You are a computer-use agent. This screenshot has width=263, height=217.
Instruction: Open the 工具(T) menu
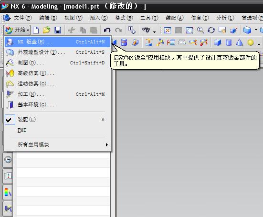point(149,18)
